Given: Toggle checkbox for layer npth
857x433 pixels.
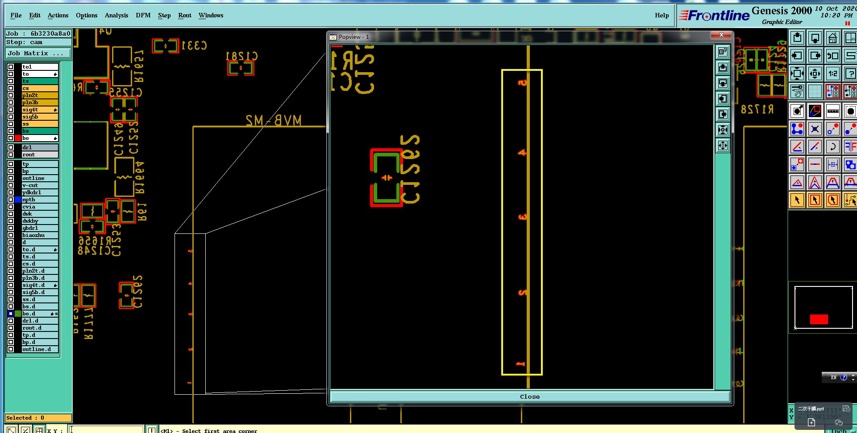Looking at the screenshot, I should [11, 200].
